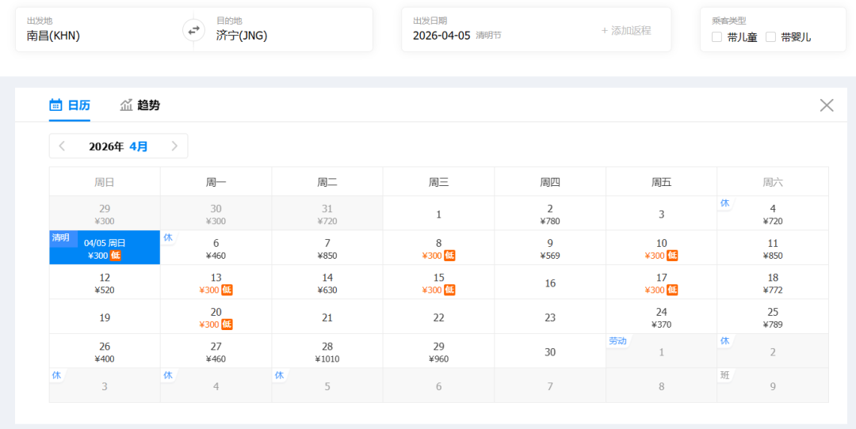Select April 13 low price date
The height and width of the screenshot is (429, 856).
216,283
